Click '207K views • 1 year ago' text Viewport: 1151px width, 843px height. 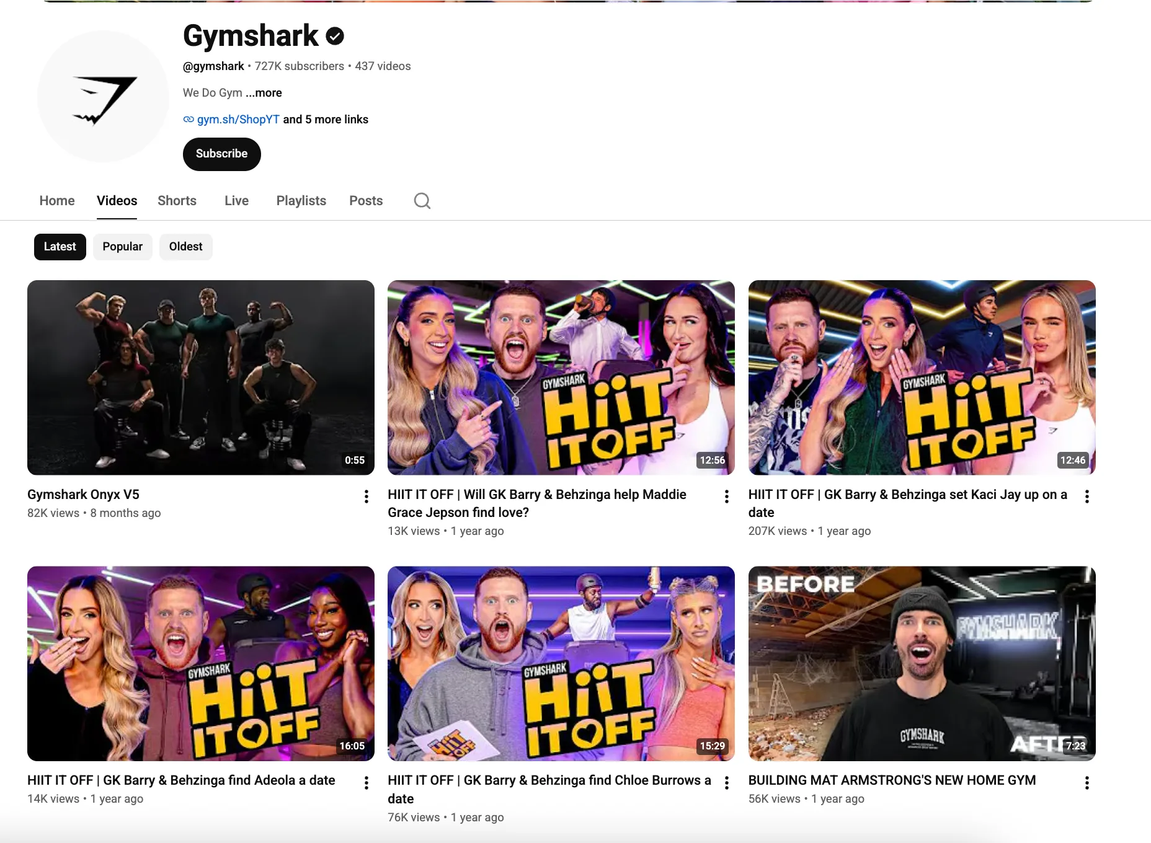[x=809, y=531]
